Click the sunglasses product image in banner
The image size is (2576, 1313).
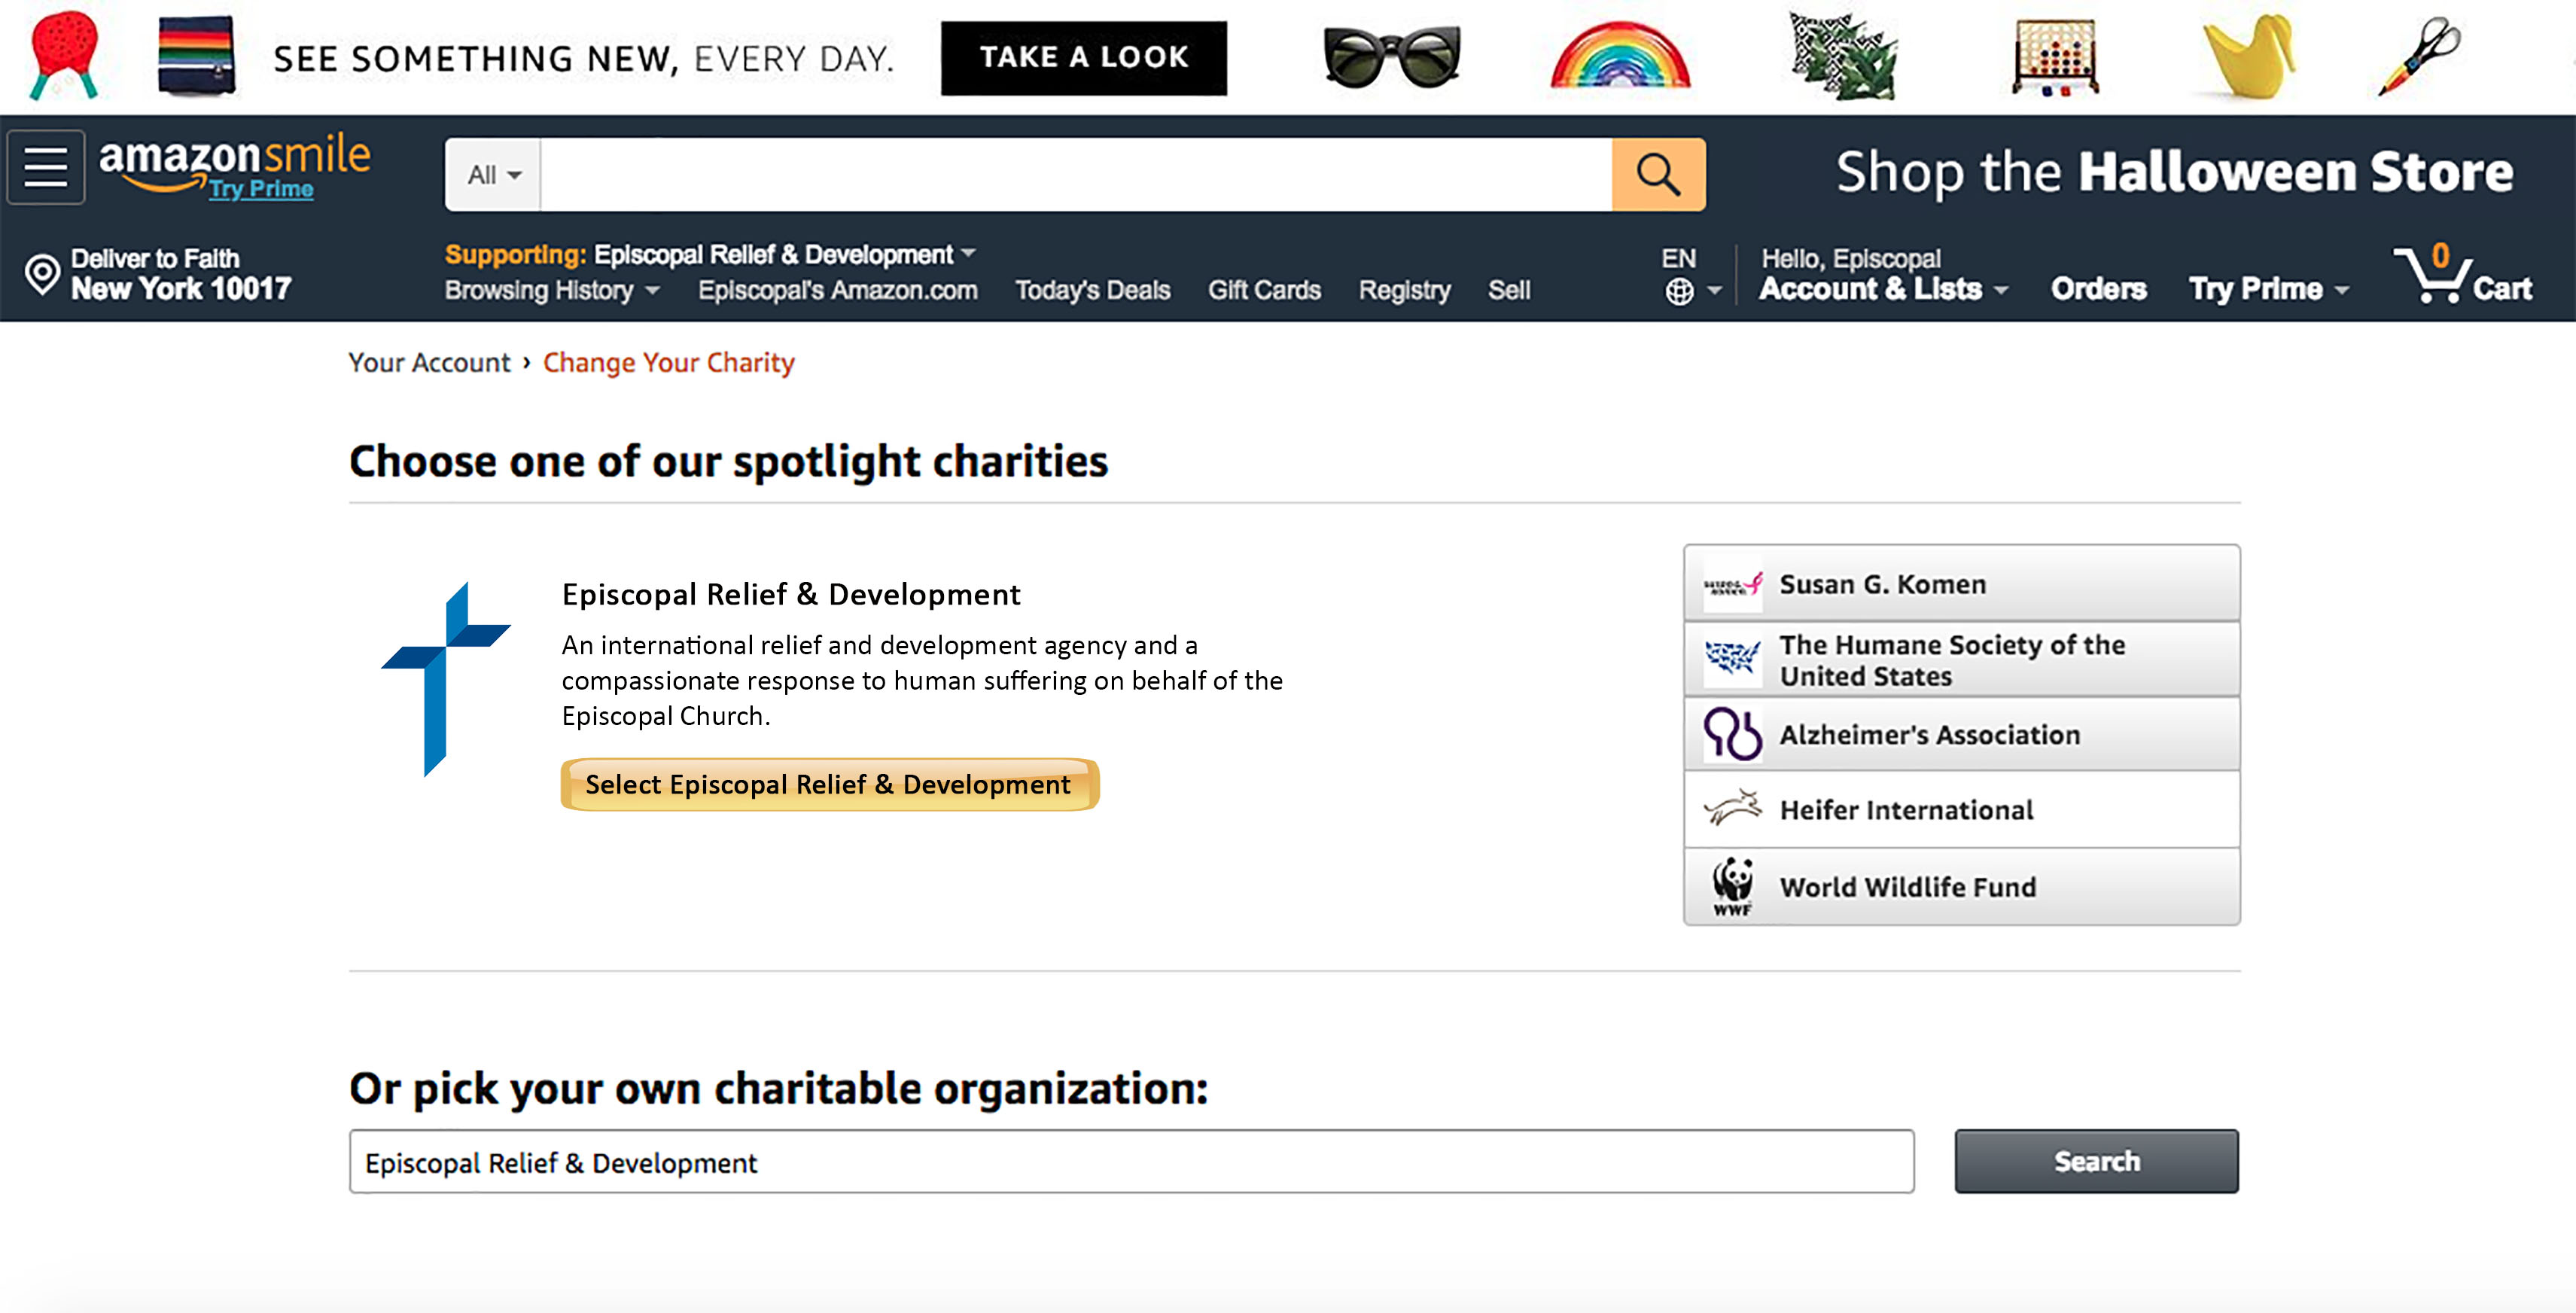click(1391, 57)
